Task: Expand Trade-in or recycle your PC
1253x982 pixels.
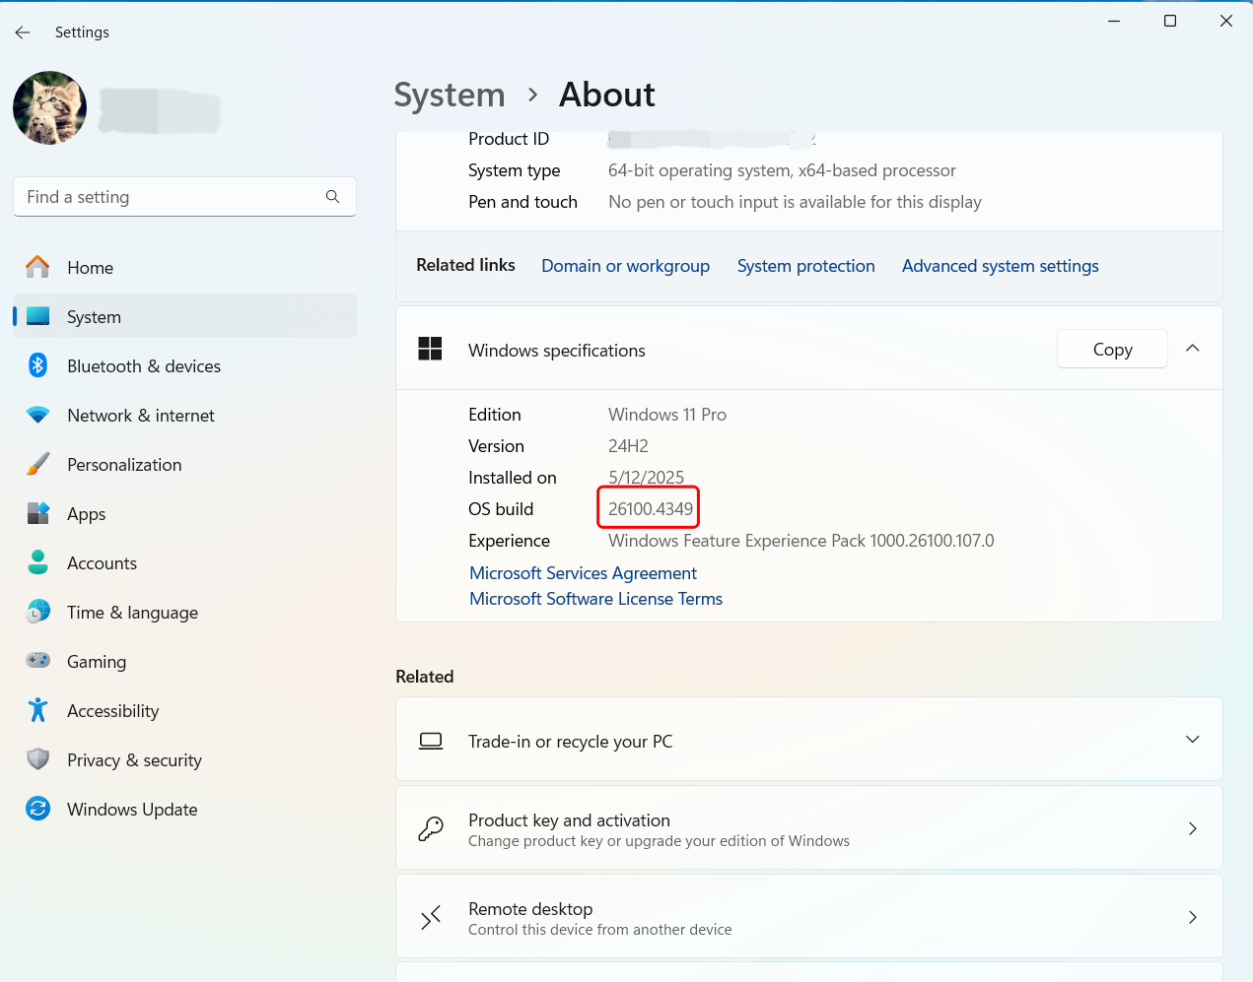Action: pyautogui.click(x=1192, y=739)
